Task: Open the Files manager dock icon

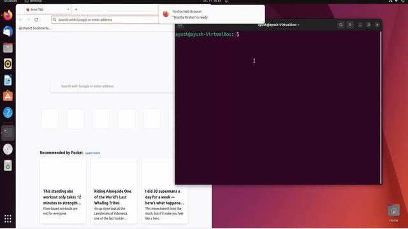Action: (8, 48)
